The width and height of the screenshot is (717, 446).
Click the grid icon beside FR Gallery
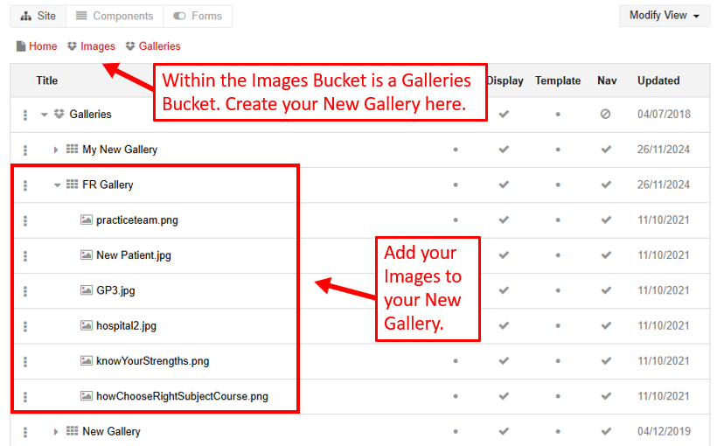point(72,185)
